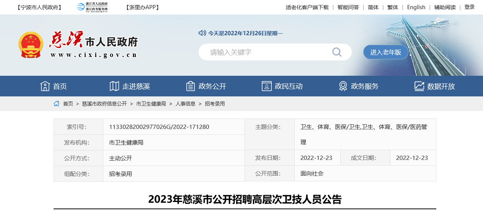Switch to 繁体 Chinese
Image resolution: width=483 pixels, height=215 pixels.
393,7
